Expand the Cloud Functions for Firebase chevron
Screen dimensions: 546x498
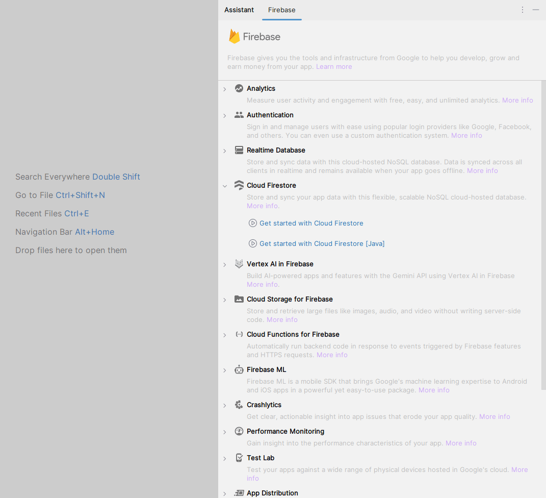(x=225, y=335)
